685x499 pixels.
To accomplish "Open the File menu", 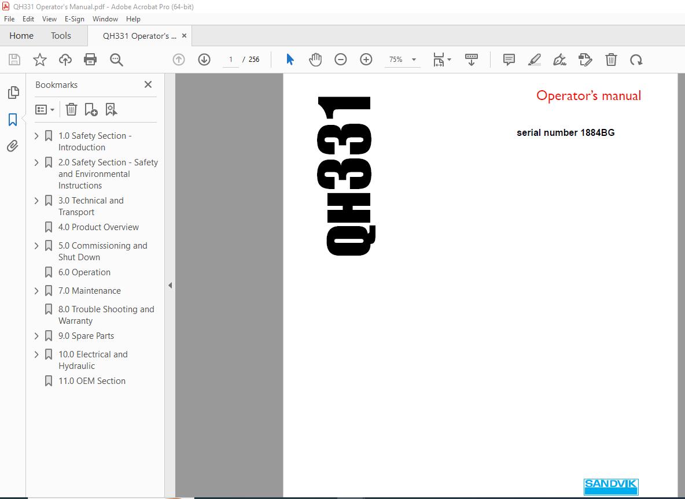I will 9,19.
